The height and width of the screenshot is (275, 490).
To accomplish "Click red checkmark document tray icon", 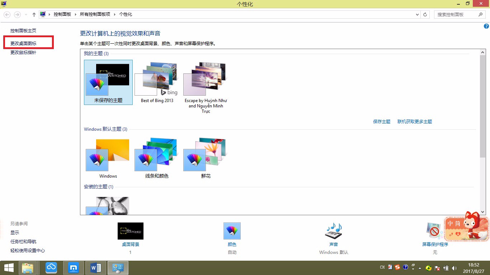I will (390, 267).
